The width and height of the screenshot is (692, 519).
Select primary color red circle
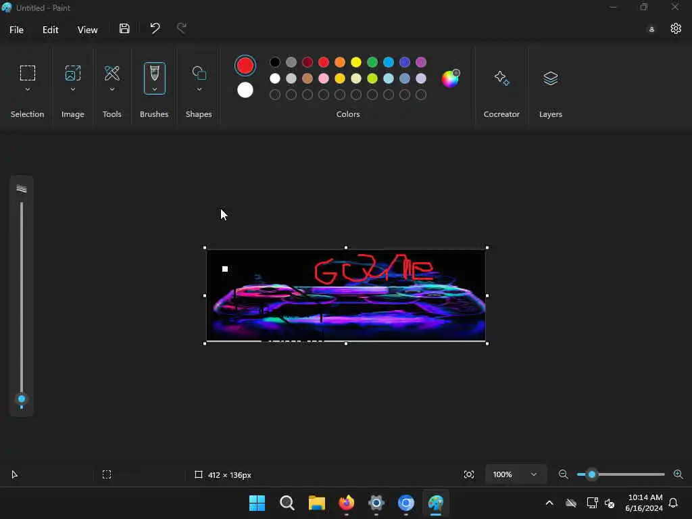click(245, 66)
